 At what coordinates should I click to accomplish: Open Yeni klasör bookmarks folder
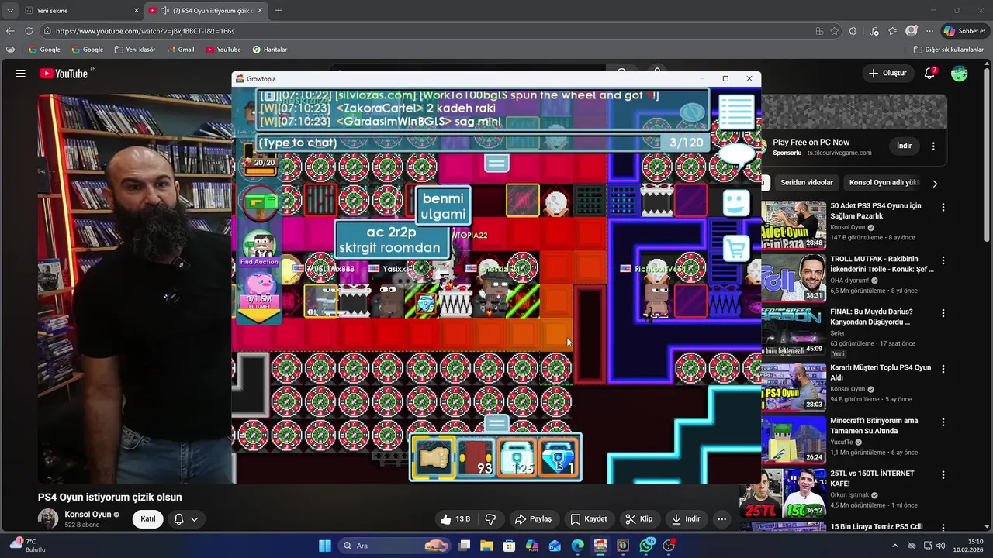[x=135, y=50]
